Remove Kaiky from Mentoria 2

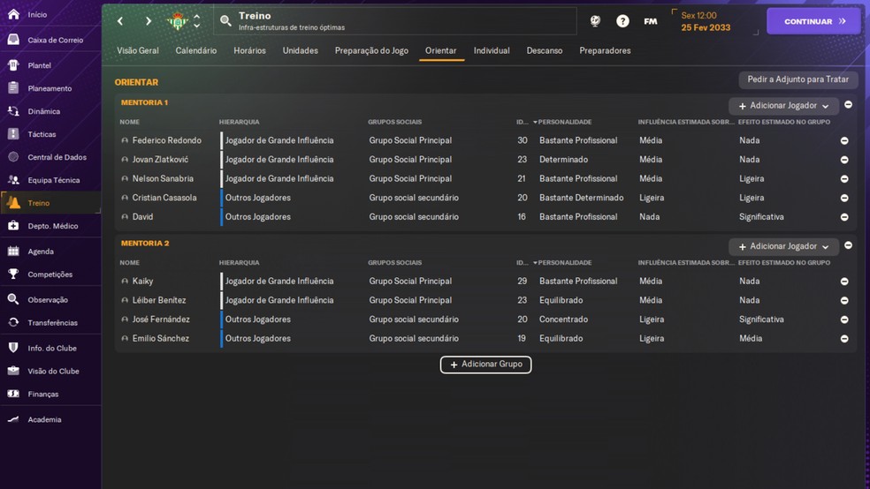[x=843, y=282]
